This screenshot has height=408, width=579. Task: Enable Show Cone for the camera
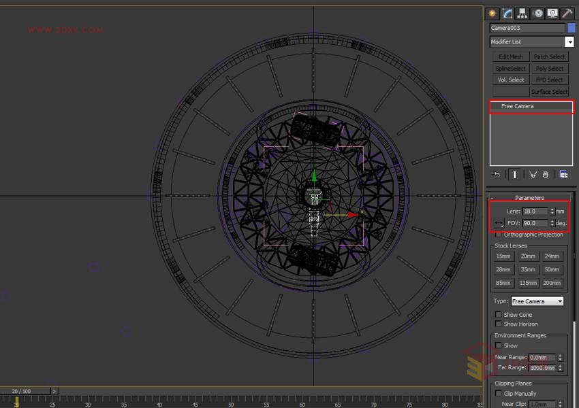click(499, 314)
